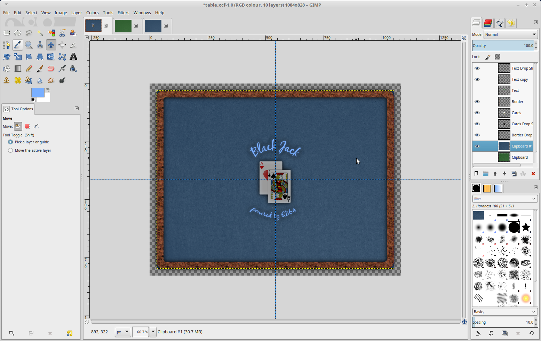Activate the Zoom magnifier tool
This screenshot has width=541, height=341.
[x=29, y=45]
